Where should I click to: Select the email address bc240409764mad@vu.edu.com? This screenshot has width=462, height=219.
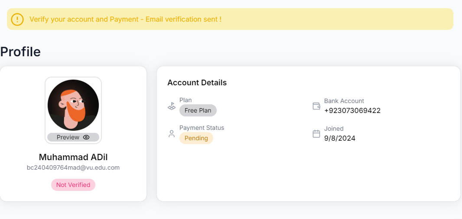[x=73, y=167]
